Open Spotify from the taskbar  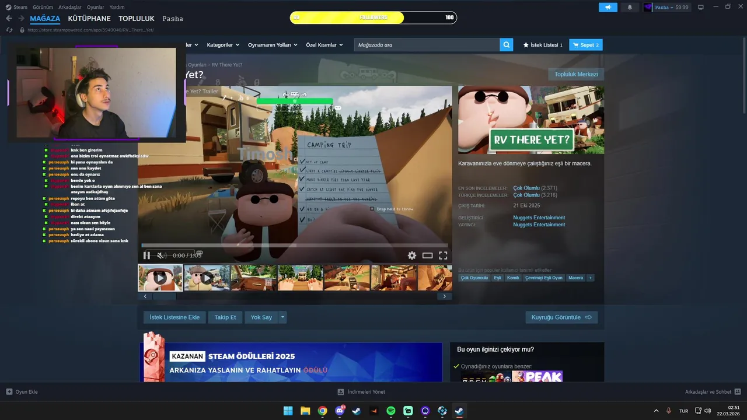391,411
